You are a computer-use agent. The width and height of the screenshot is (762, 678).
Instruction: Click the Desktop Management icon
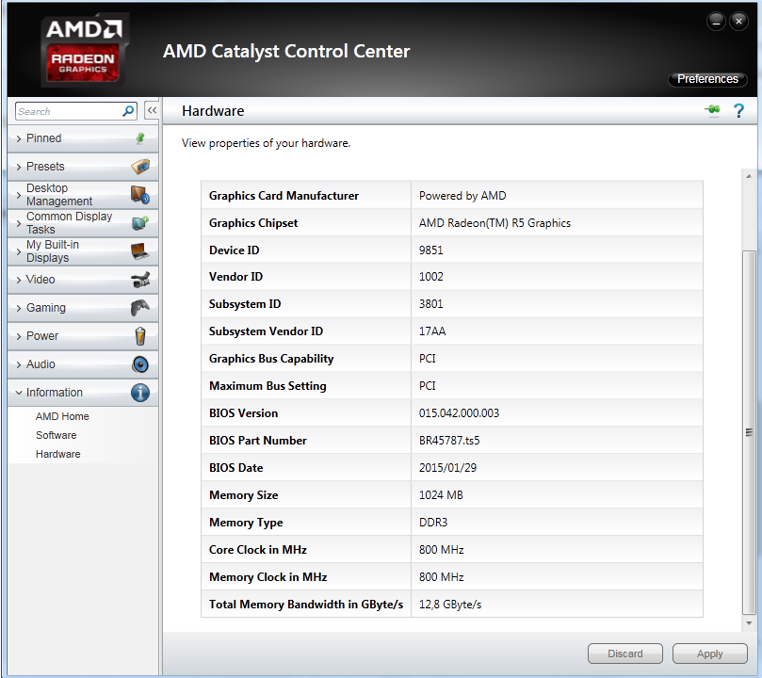click(x=140, y=195)
